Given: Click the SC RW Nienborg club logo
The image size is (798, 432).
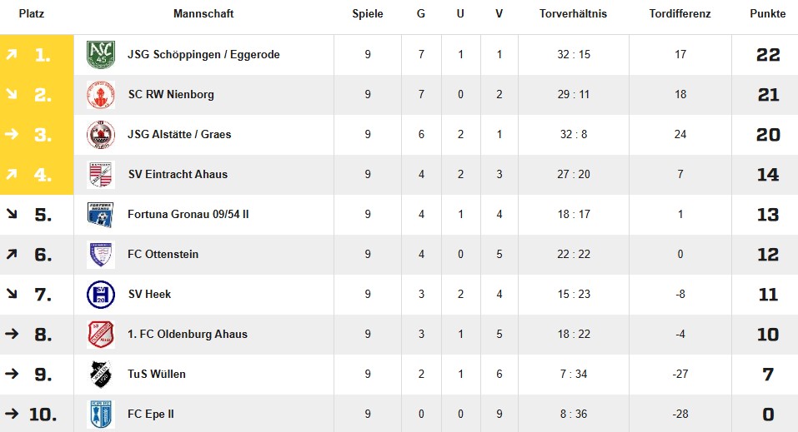Looking at the screenshot, I should 101,95.
